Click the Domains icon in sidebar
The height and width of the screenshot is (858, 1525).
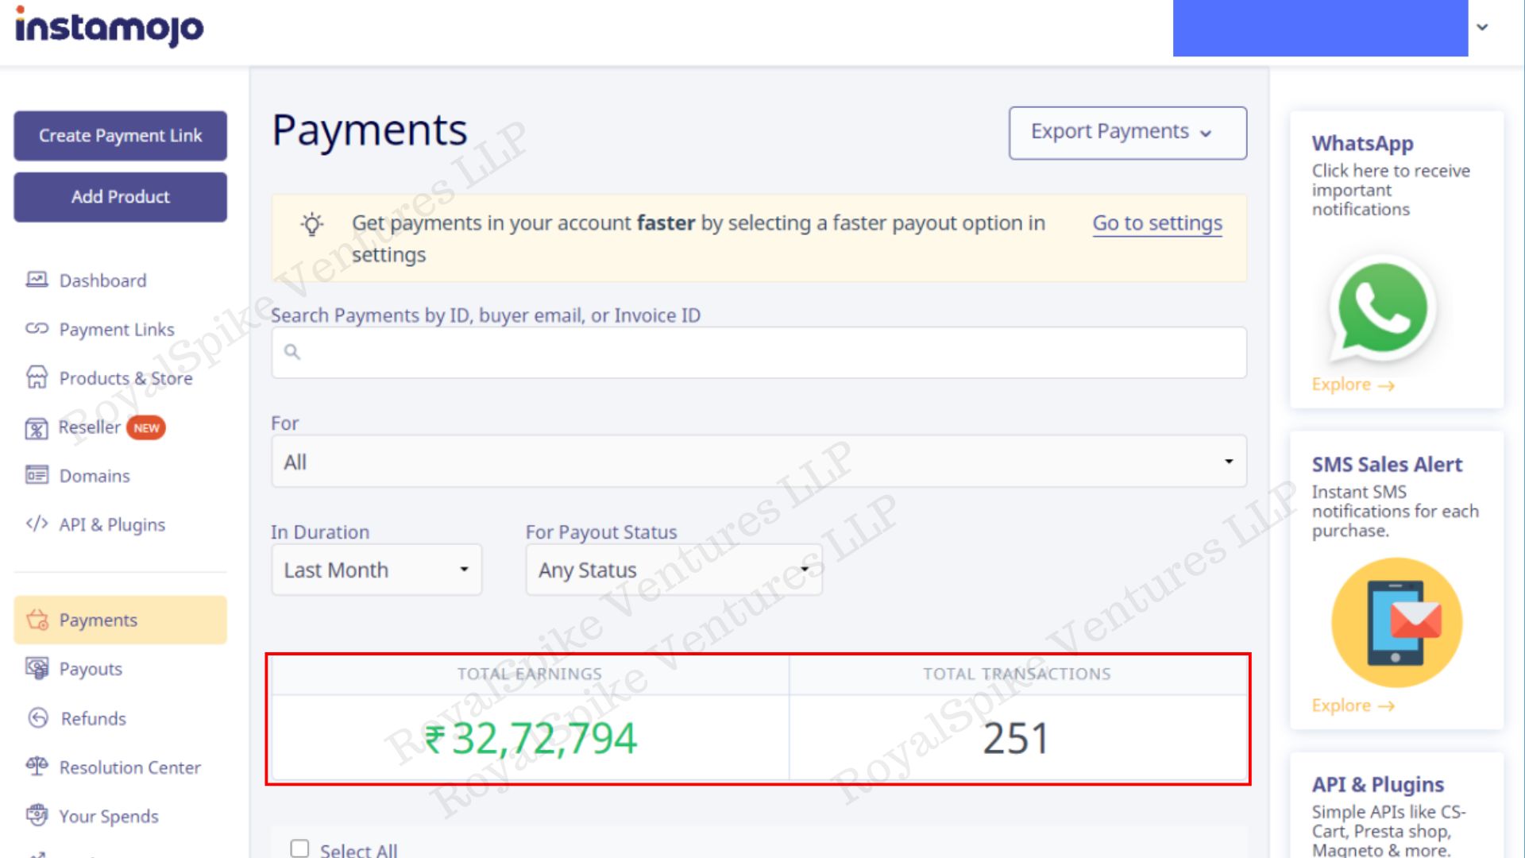[37, 475]
